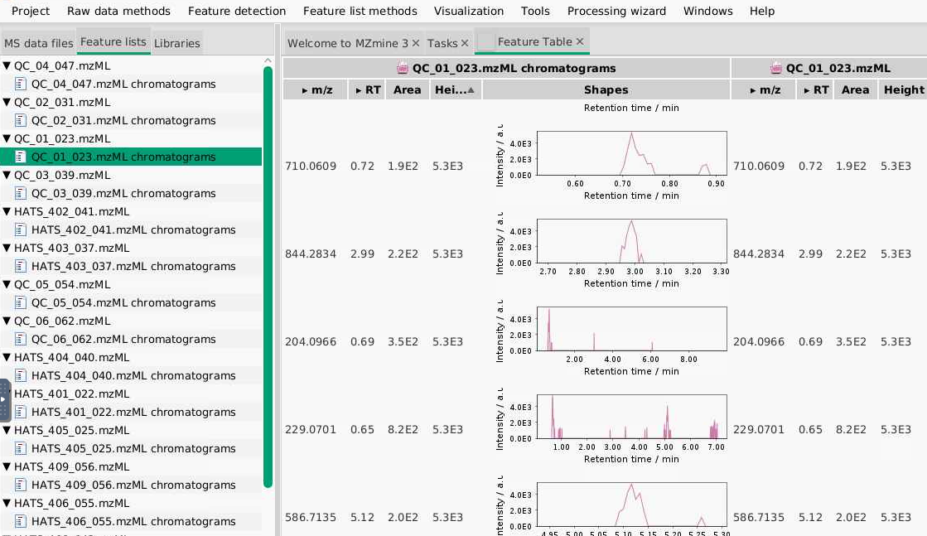Close the Feature Table tab
Screen dimensions: 927x536
tap(580, 41)
